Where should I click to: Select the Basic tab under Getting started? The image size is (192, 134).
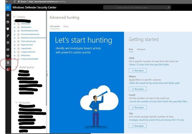(131, 49)
